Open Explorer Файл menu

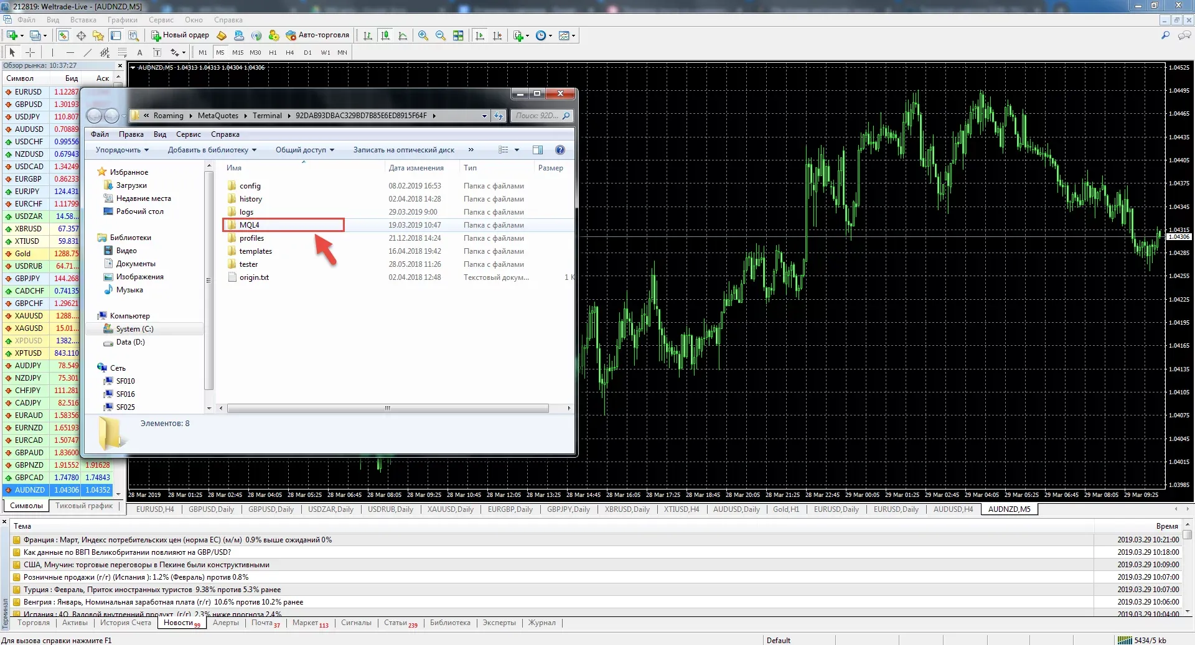pyautogui.click(x=100, y=134)
